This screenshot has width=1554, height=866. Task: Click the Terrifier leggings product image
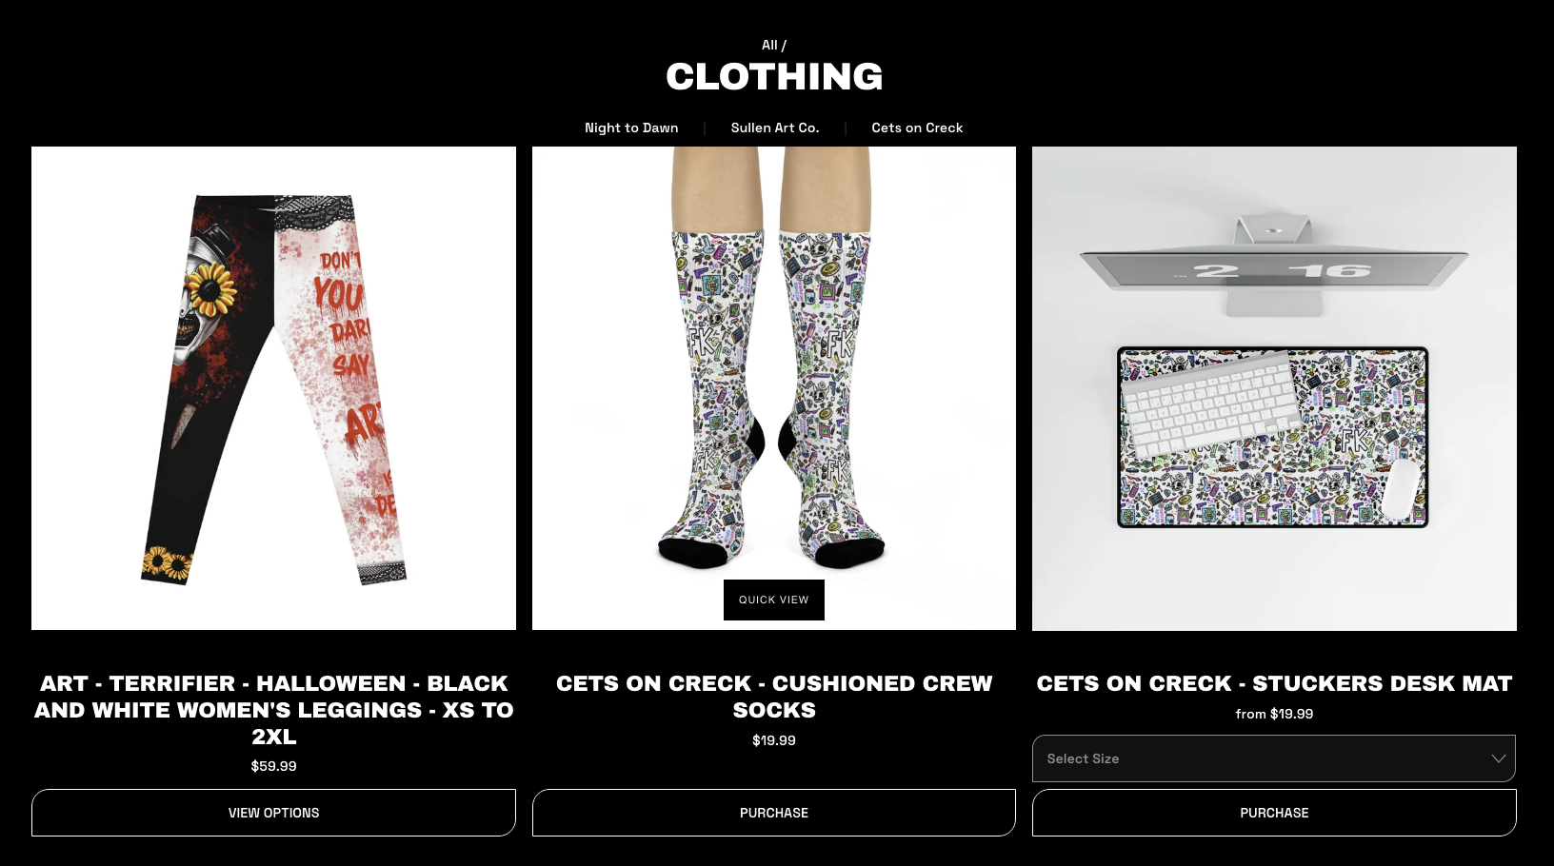pos(273,388)
